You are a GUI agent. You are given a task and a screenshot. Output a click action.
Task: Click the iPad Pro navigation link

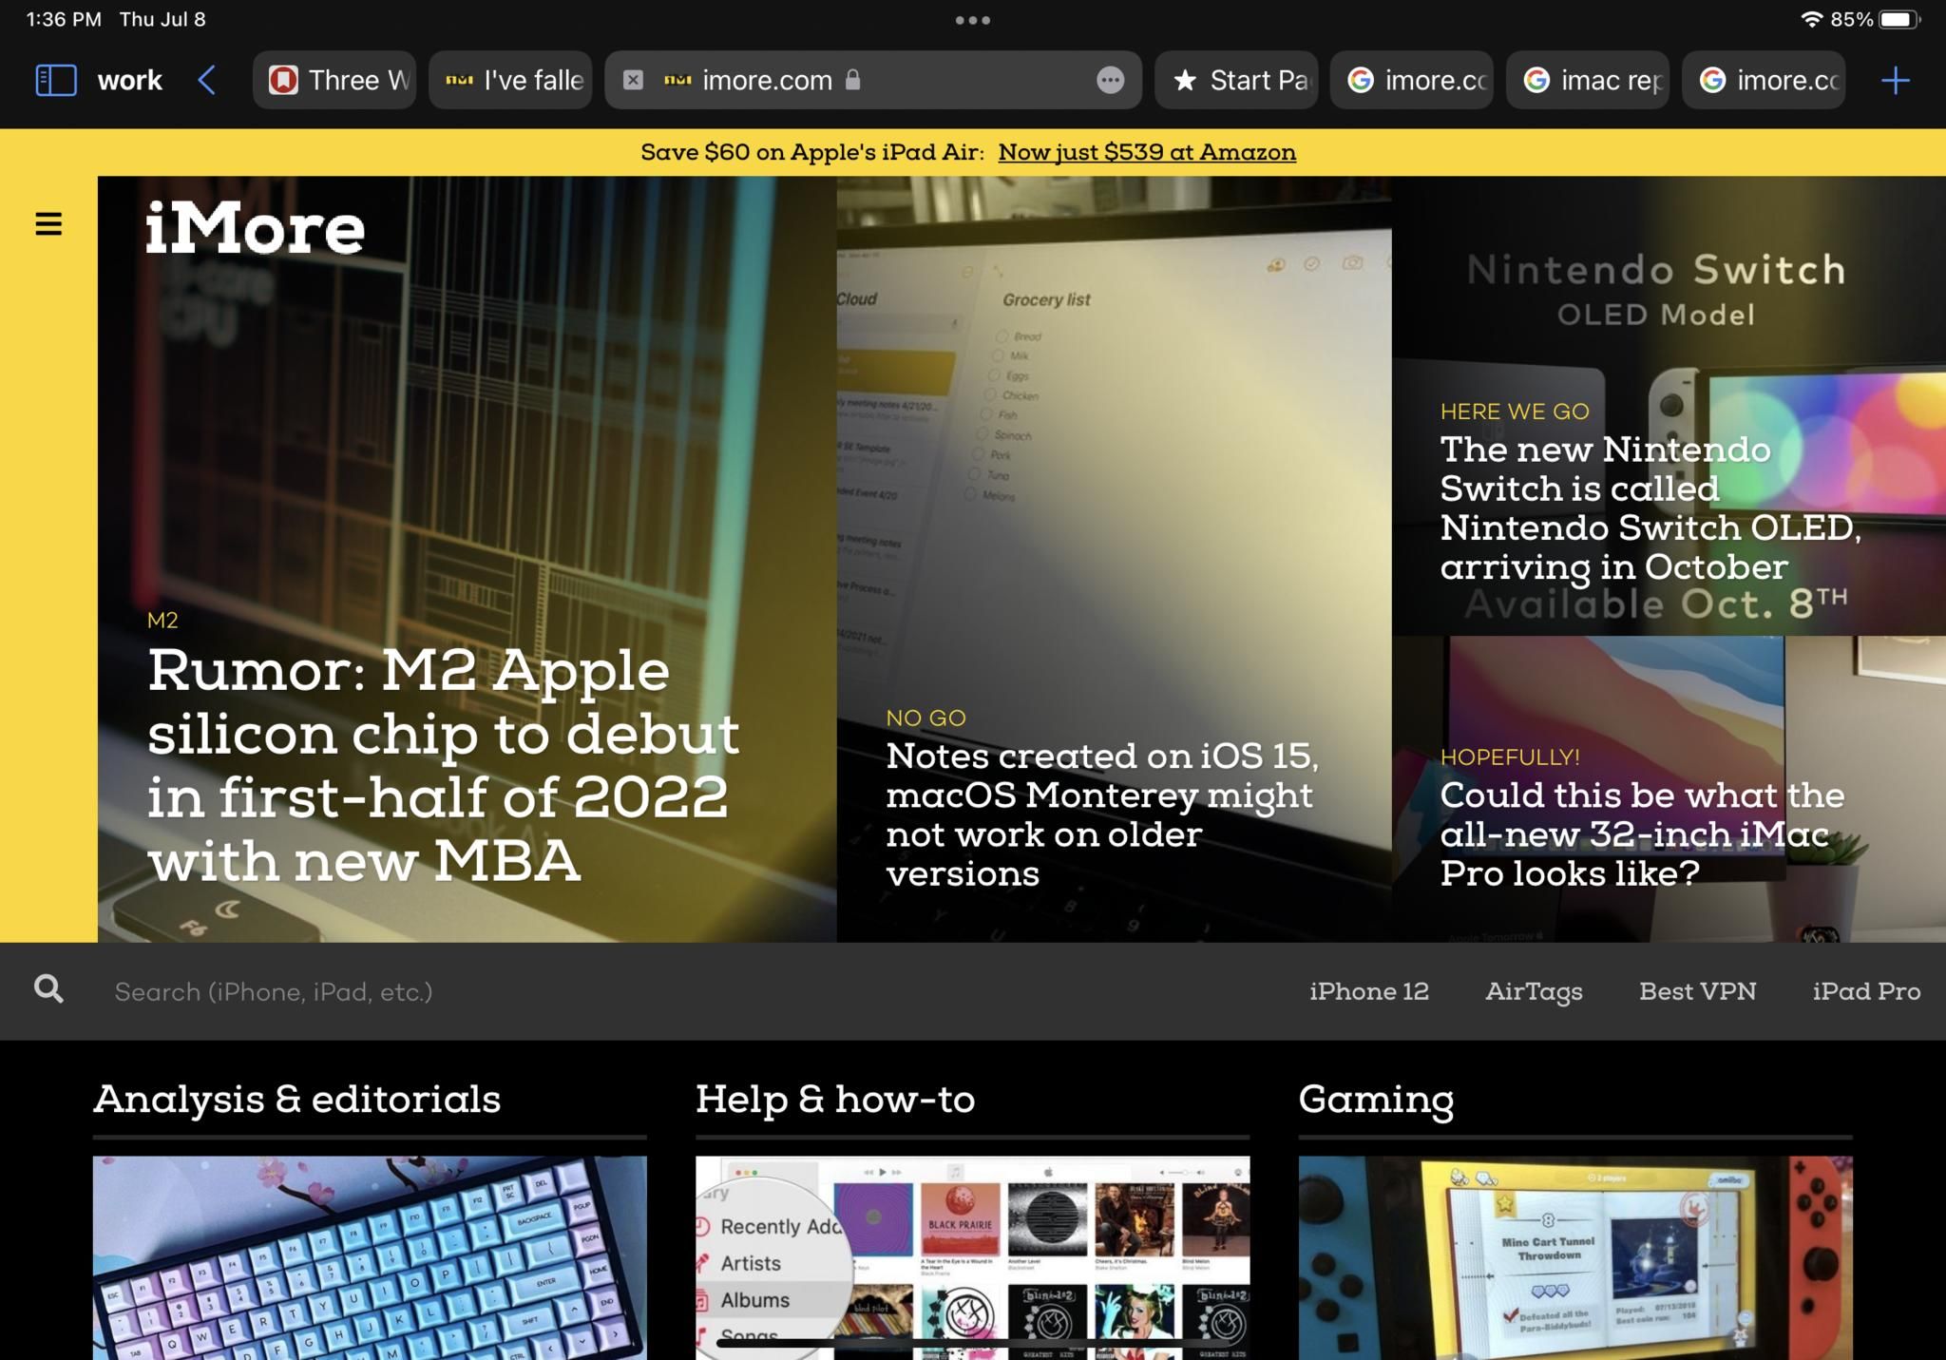click(x=1864, y=990)
